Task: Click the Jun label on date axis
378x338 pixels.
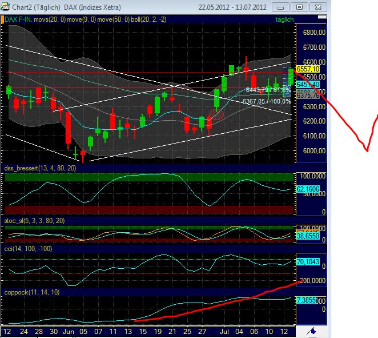Action: 68,332
